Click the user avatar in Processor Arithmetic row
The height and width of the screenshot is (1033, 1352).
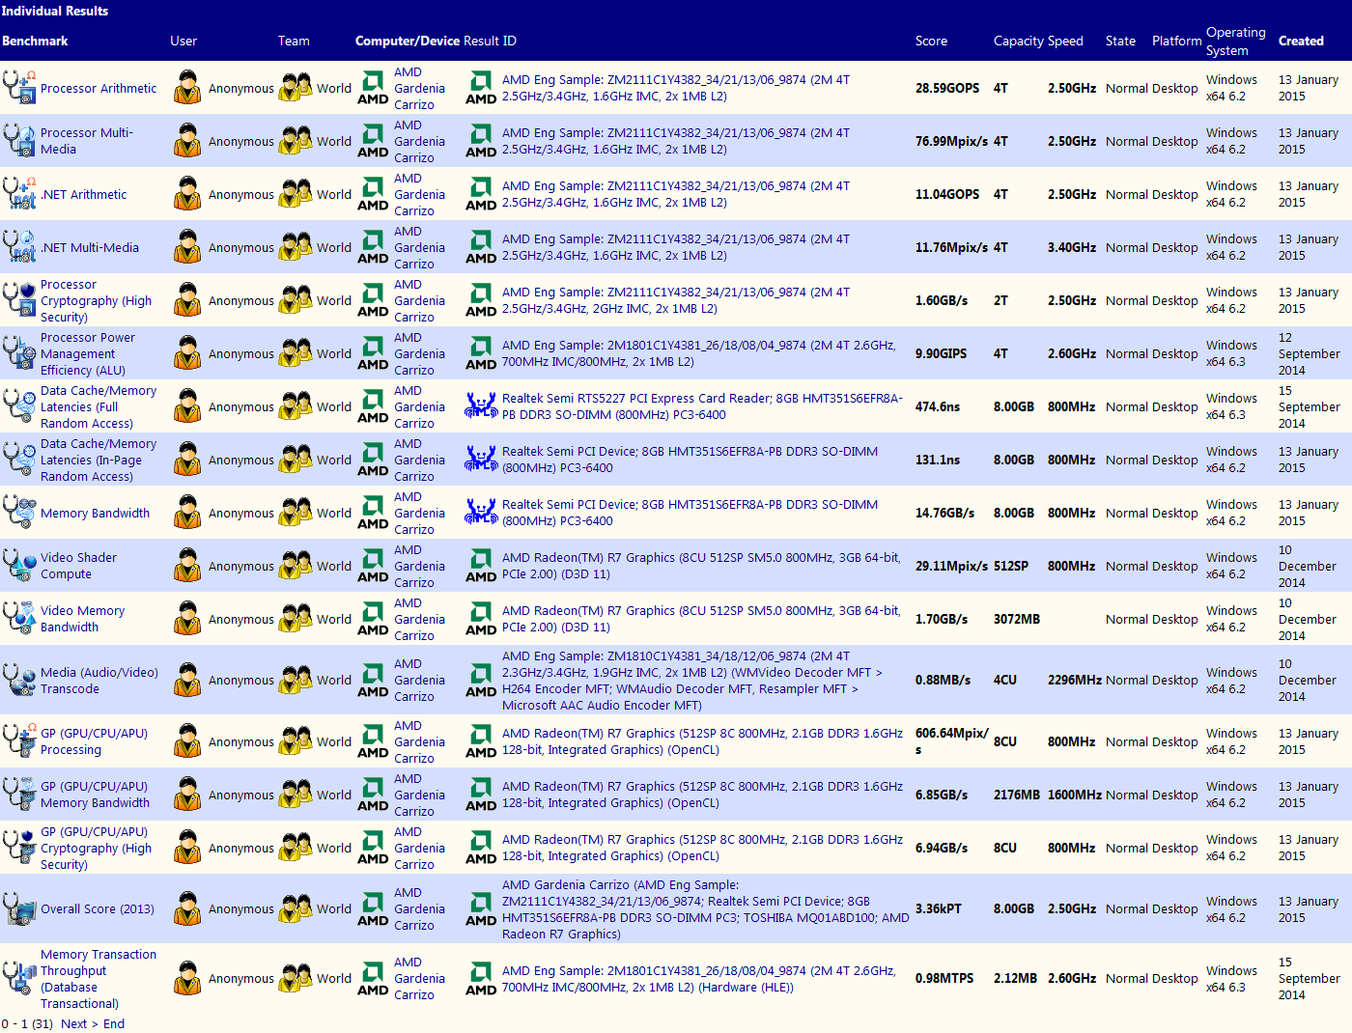click(187, 87)
